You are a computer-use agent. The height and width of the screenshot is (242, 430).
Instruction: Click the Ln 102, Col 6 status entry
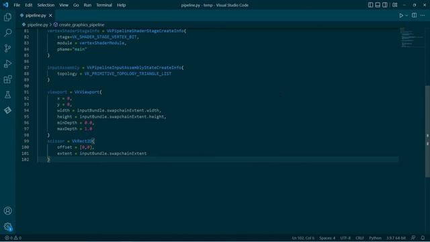(x=303, y=238)
